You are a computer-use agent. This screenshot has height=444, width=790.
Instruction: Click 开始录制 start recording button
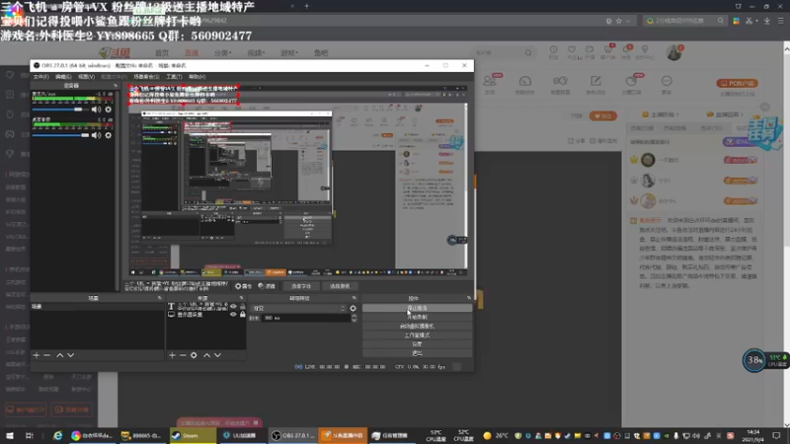pos(417,317)
